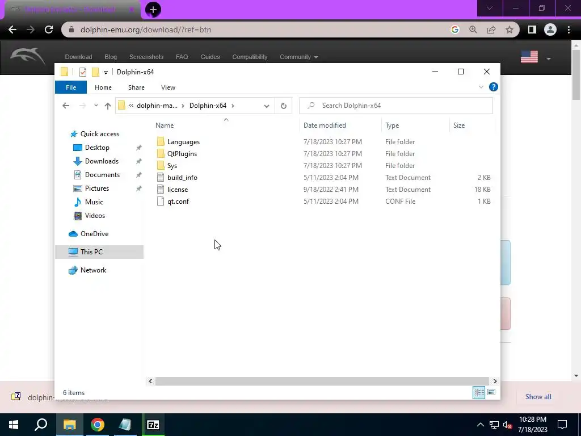Open Community dropdown on Dolphin site
This screenshot has width=581, height=436.
[x=298, y=57]
